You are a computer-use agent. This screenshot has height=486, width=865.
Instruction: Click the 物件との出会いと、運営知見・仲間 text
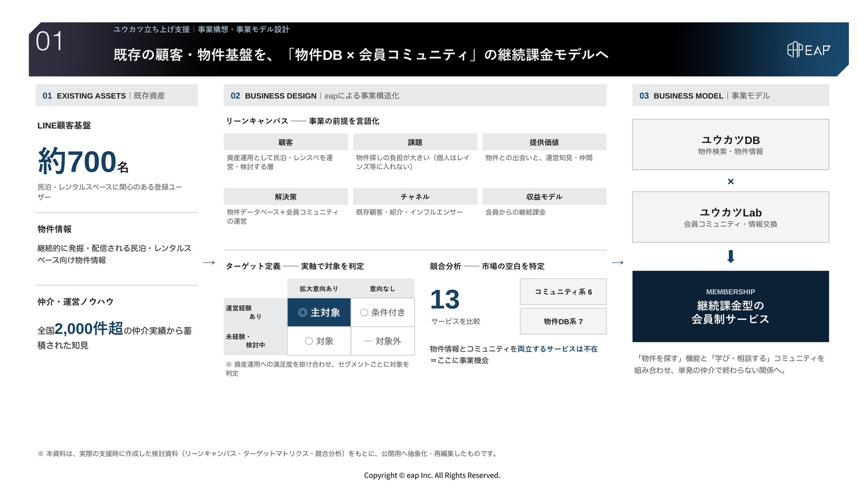click(539, 158)
